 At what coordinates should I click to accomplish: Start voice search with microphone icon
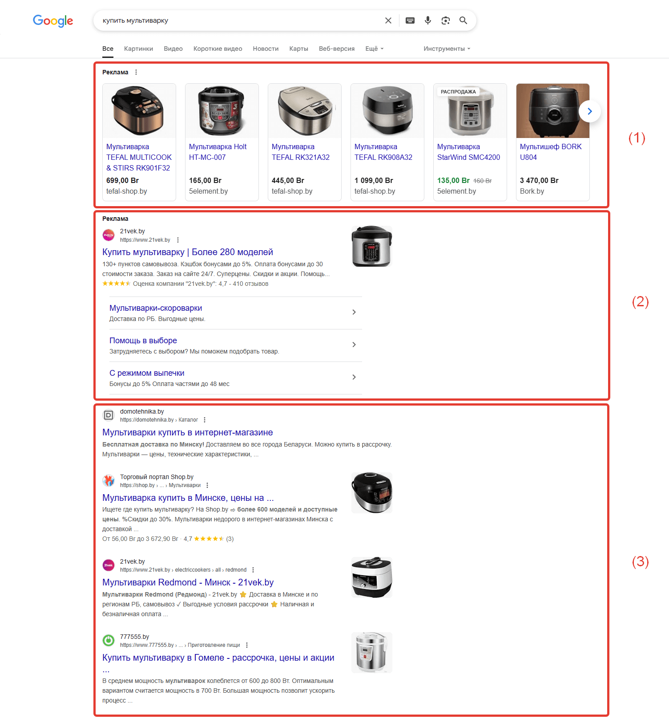pos(428,20)
